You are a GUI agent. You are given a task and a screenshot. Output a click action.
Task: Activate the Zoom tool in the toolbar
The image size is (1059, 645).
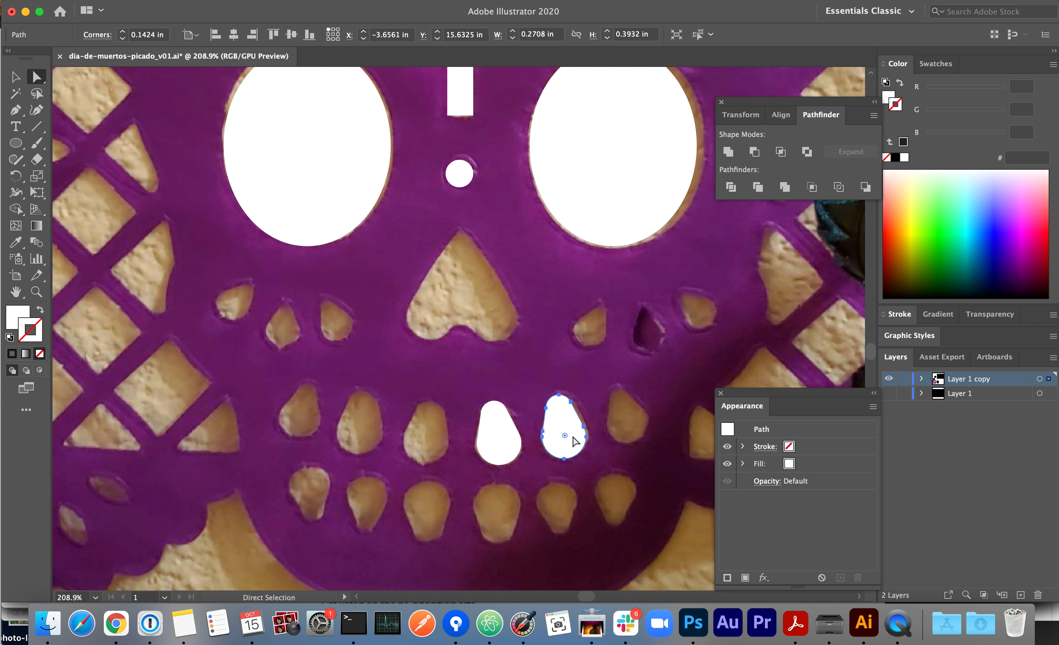tap(37, 291)
